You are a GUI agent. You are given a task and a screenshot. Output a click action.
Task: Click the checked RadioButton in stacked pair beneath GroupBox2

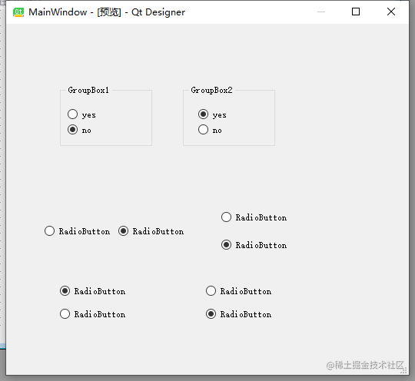pos(254,245)
